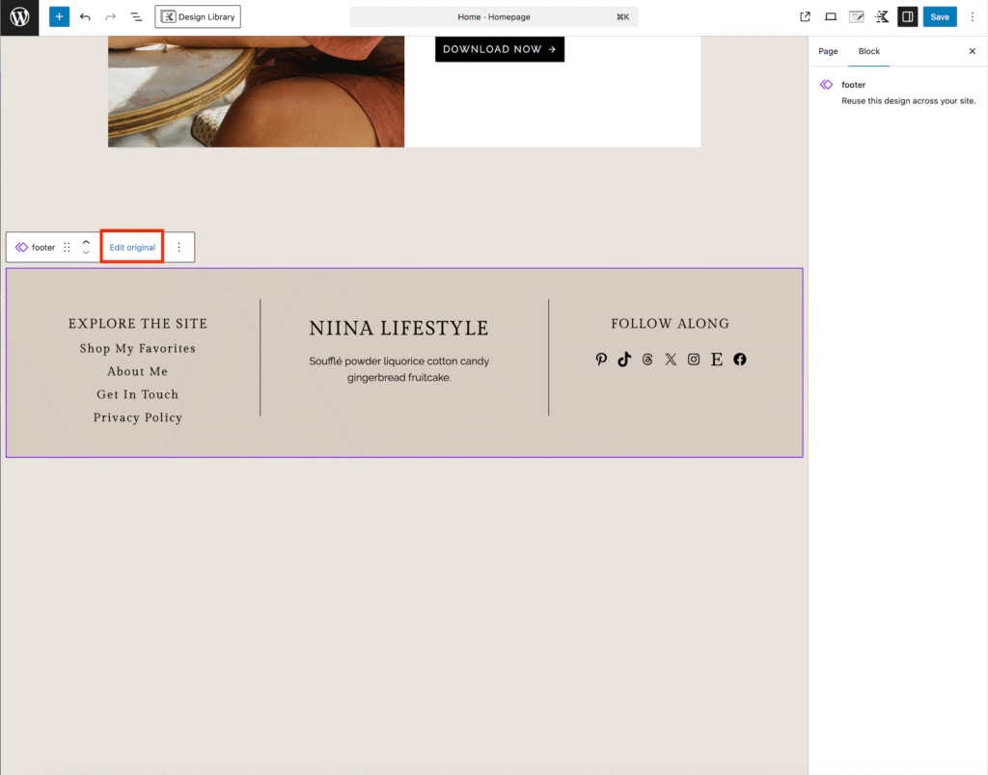Viewport: 988px width, 775px height.
Task: Open the block inserter plus button
Action: 59,16
